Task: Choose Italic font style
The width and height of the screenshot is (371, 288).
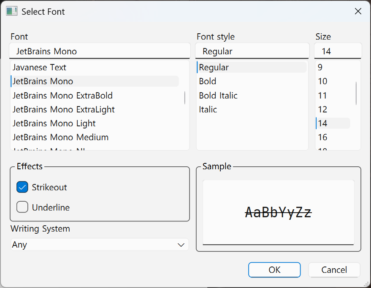Action: [208, 109]
